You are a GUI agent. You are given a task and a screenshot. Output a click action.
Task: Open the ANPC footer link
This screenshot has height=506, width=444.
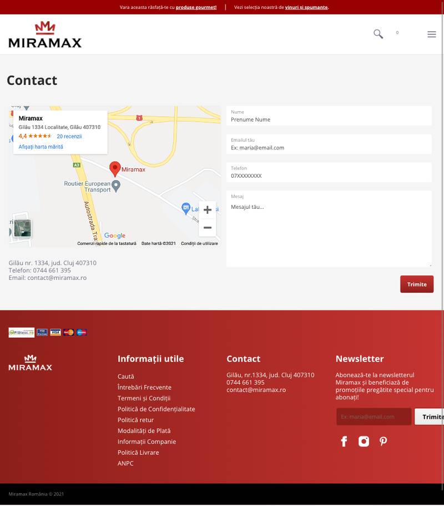tap(125, 463)
